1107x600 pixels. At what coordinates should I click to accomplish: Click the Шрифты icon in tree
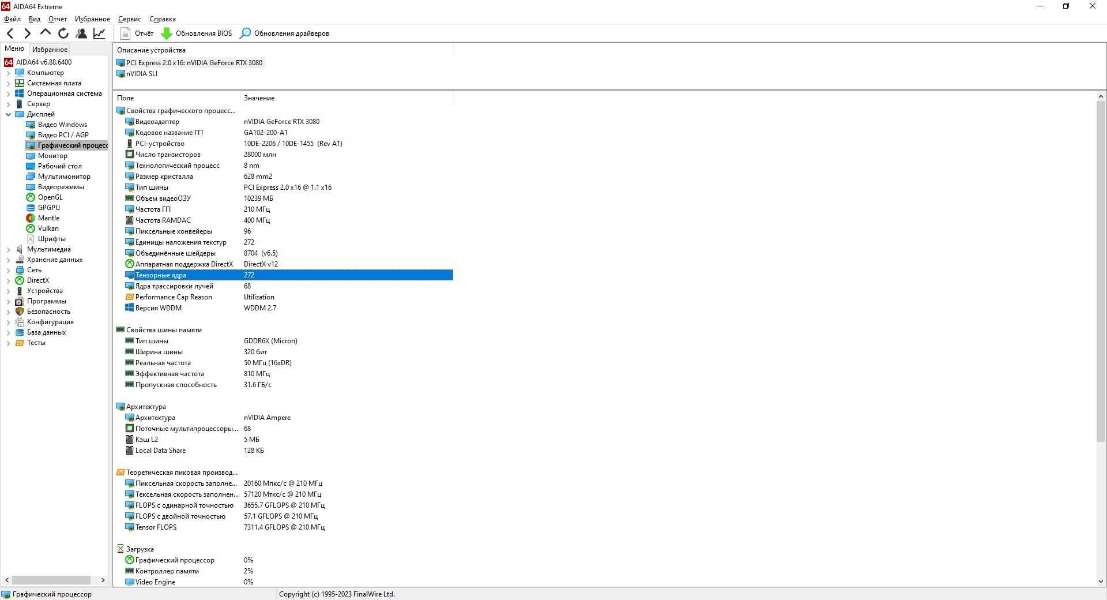pyautogui.click(x=31, y=239)
